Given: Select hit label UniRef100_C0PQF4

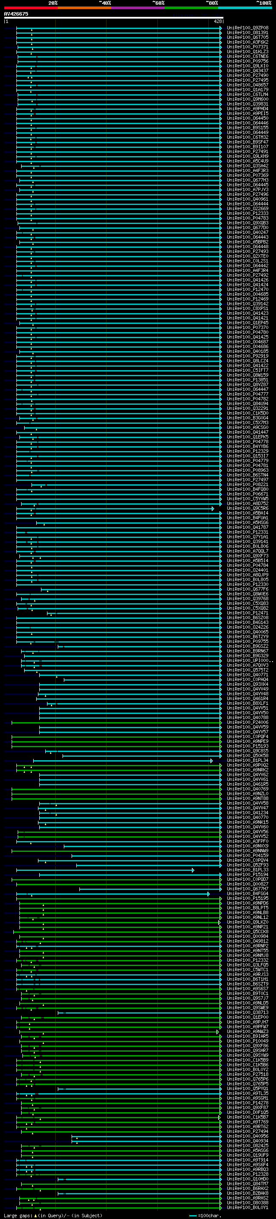Looking at the screenshot, I should (247, 736).
